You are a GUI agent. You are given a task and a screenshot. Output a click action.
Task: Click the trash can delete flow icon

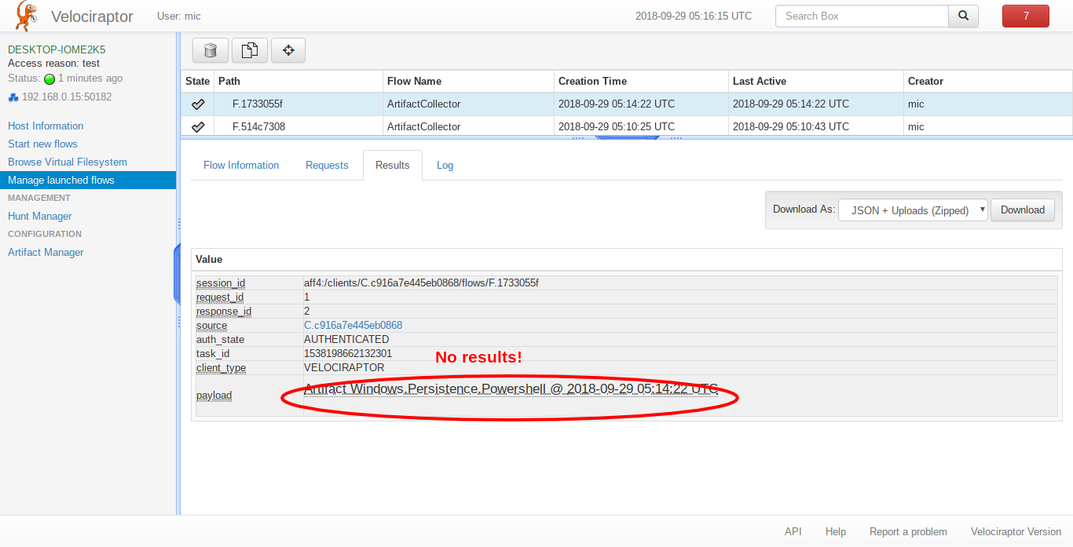[x=210, y=50]
